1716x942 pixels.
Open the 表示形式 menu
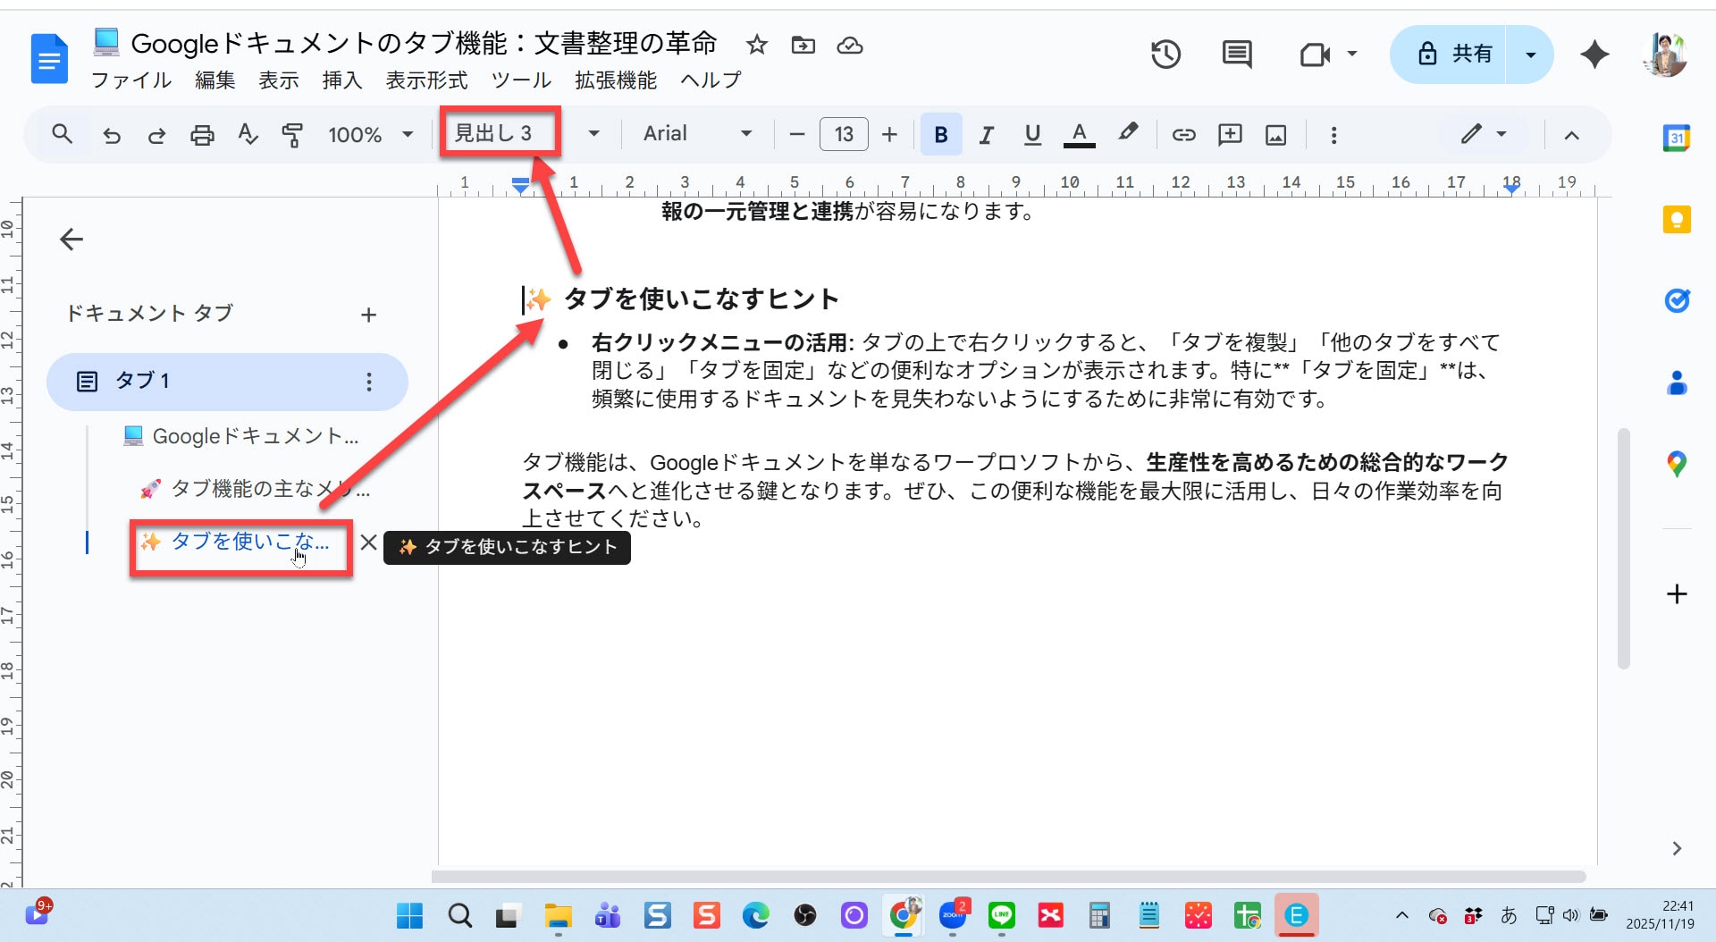tap(426, 80)
